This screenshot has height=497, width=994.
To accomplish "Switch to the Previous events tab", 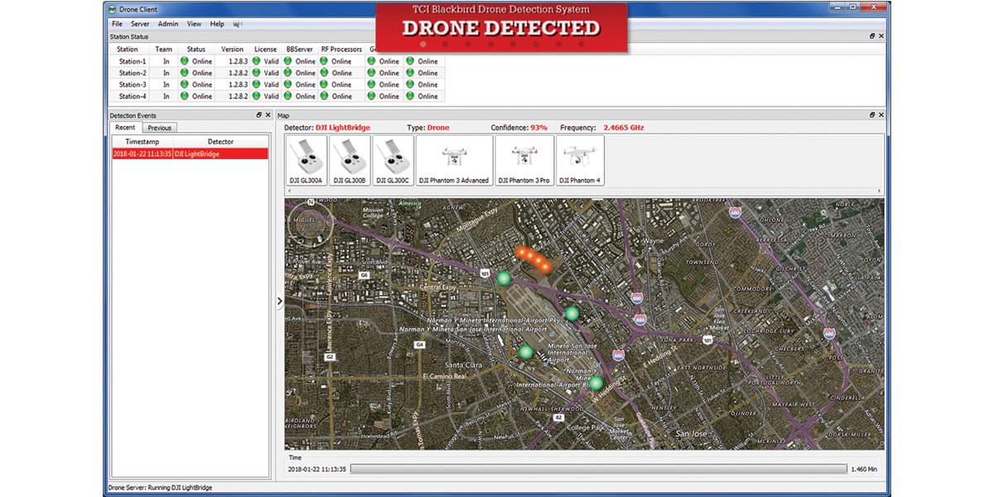I will tap(160, 128).
